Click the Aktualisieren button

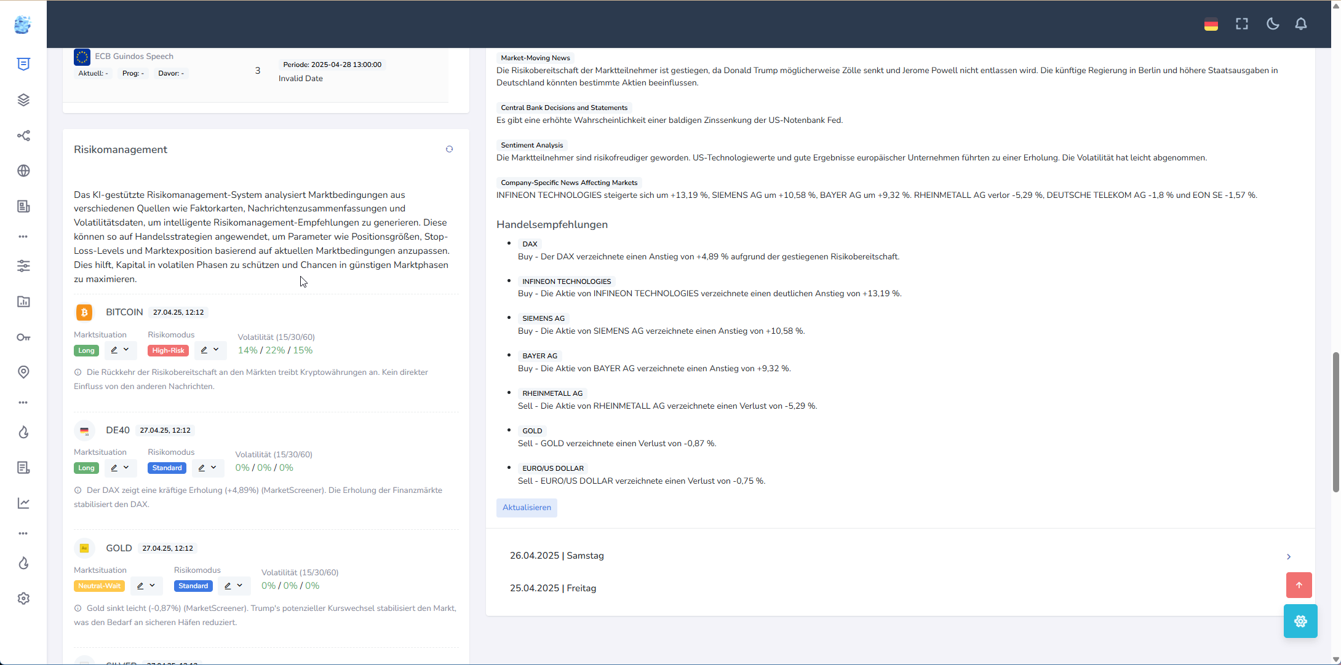(527, 508)
